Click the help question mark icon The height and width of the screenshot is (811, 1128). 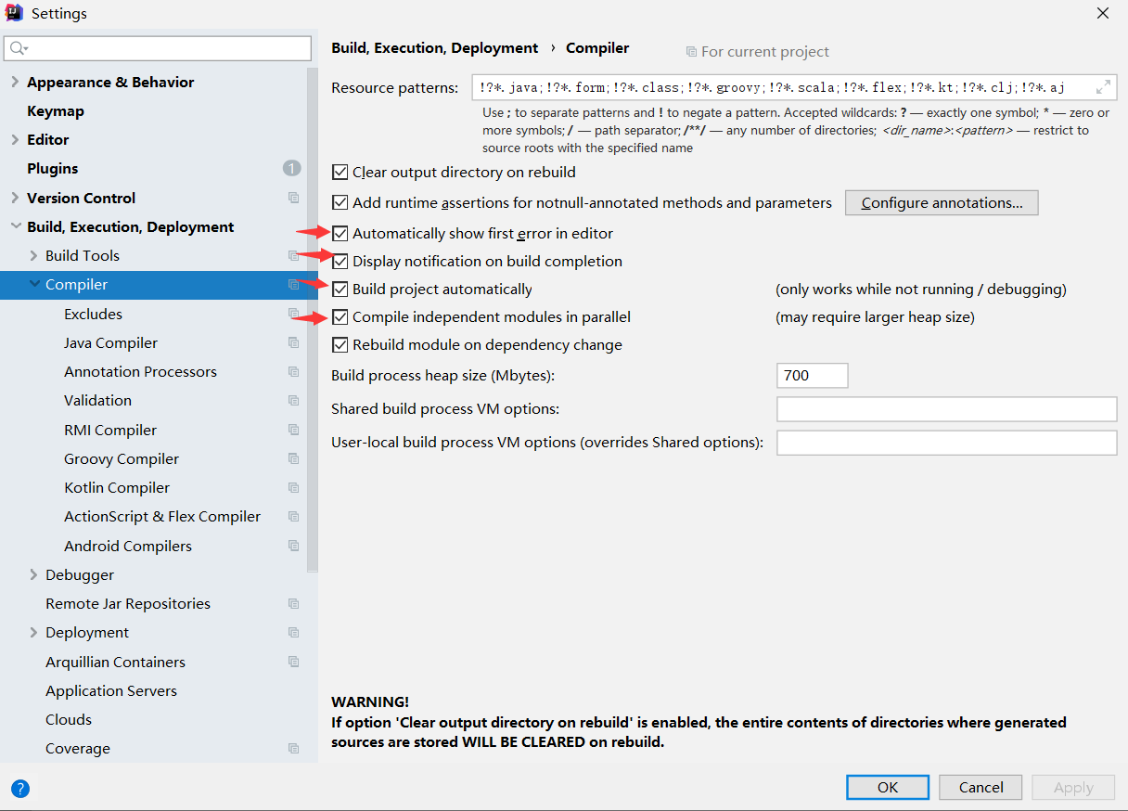[x=20, y=789]
